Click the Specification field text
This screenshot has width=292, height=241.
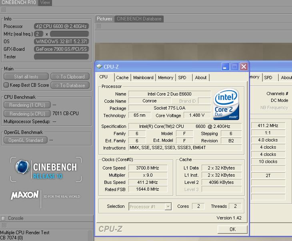pyautogui.click(x=185, y=126)
